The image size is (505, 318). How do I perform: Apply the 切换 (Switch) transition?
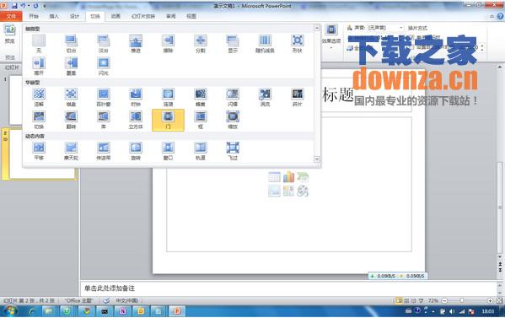[39, 120]
